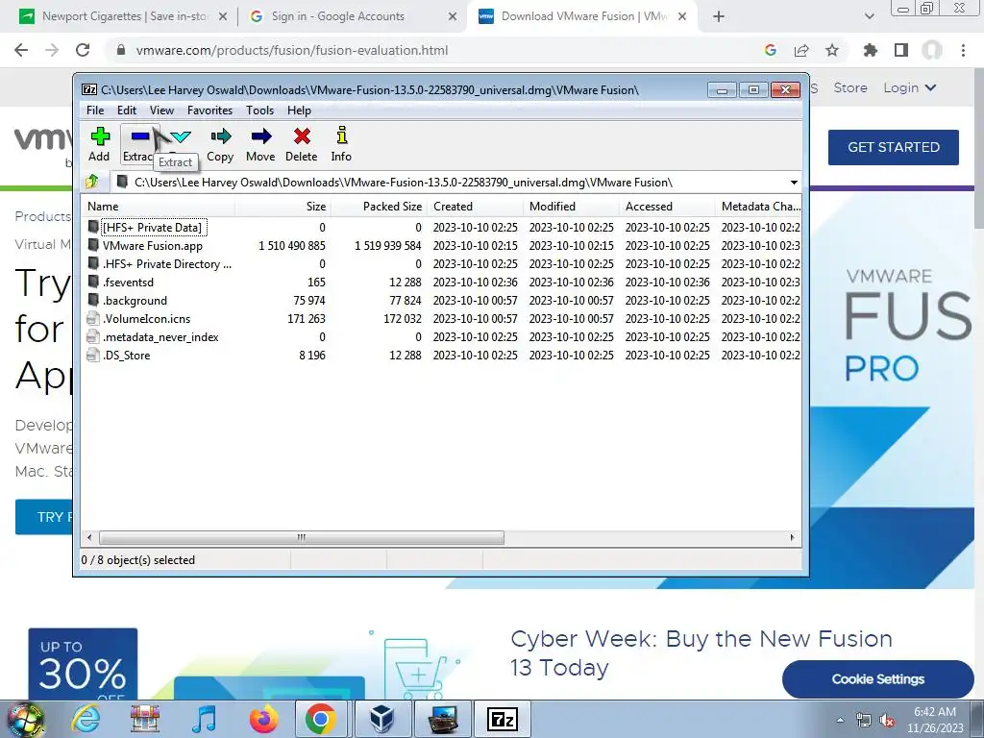Click the share page icon in Chrome
The height and width of the screenshot is (738, 984).
(801, 50)
